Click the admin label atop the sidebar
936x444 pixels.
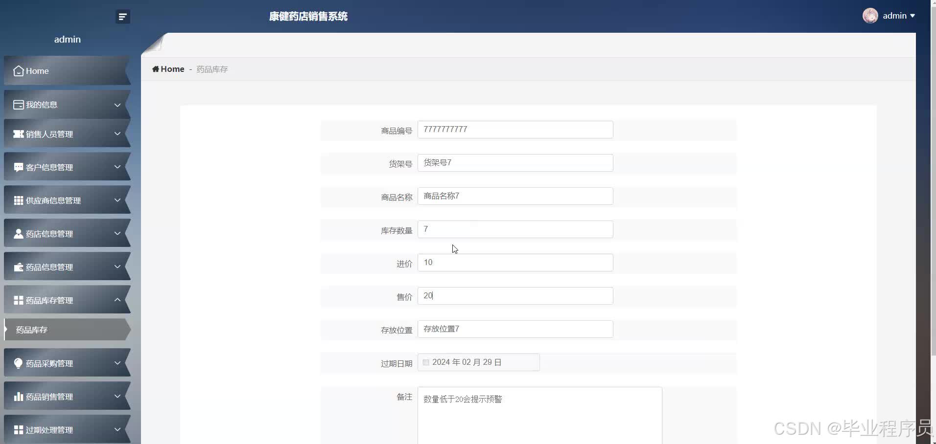(x=67, y=39)
